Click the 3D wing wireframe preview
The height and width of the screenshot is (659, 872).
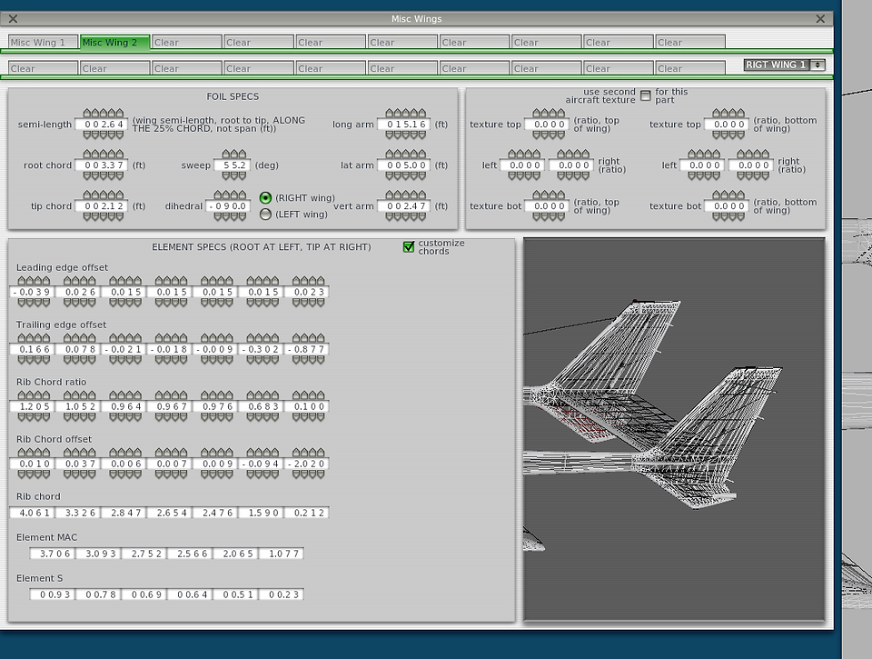(x=674, y=428)
